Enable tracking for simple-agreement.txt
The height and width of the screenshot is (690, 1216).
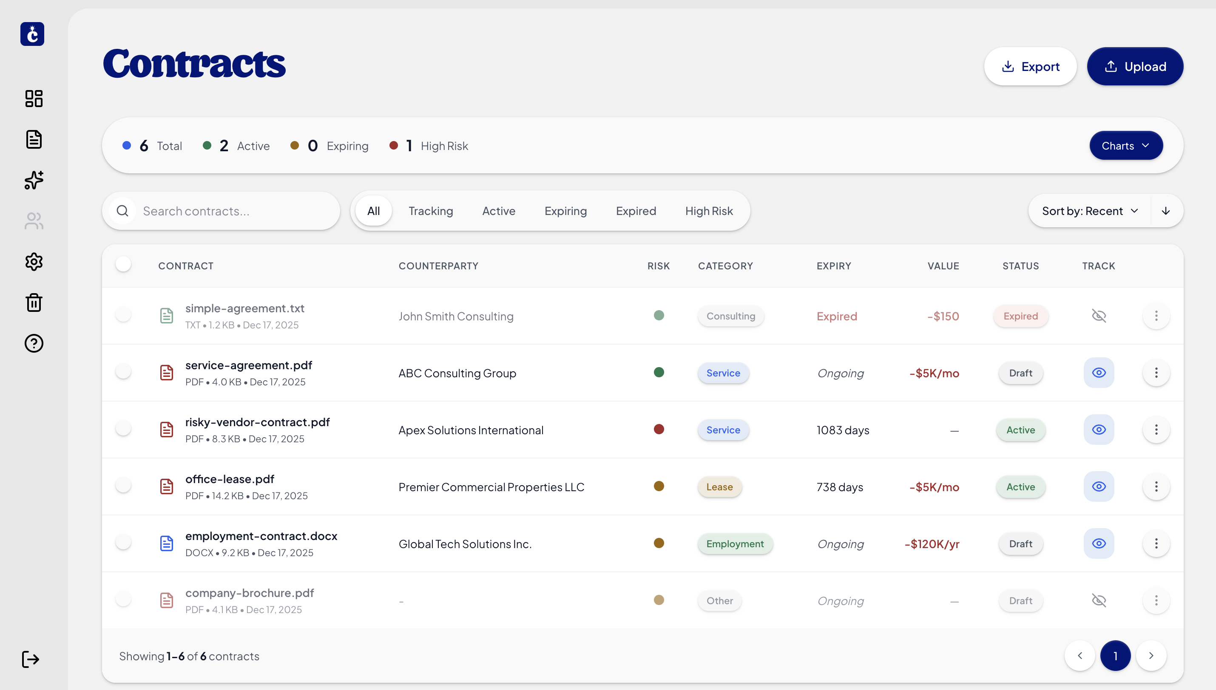tap(1099, 316)
